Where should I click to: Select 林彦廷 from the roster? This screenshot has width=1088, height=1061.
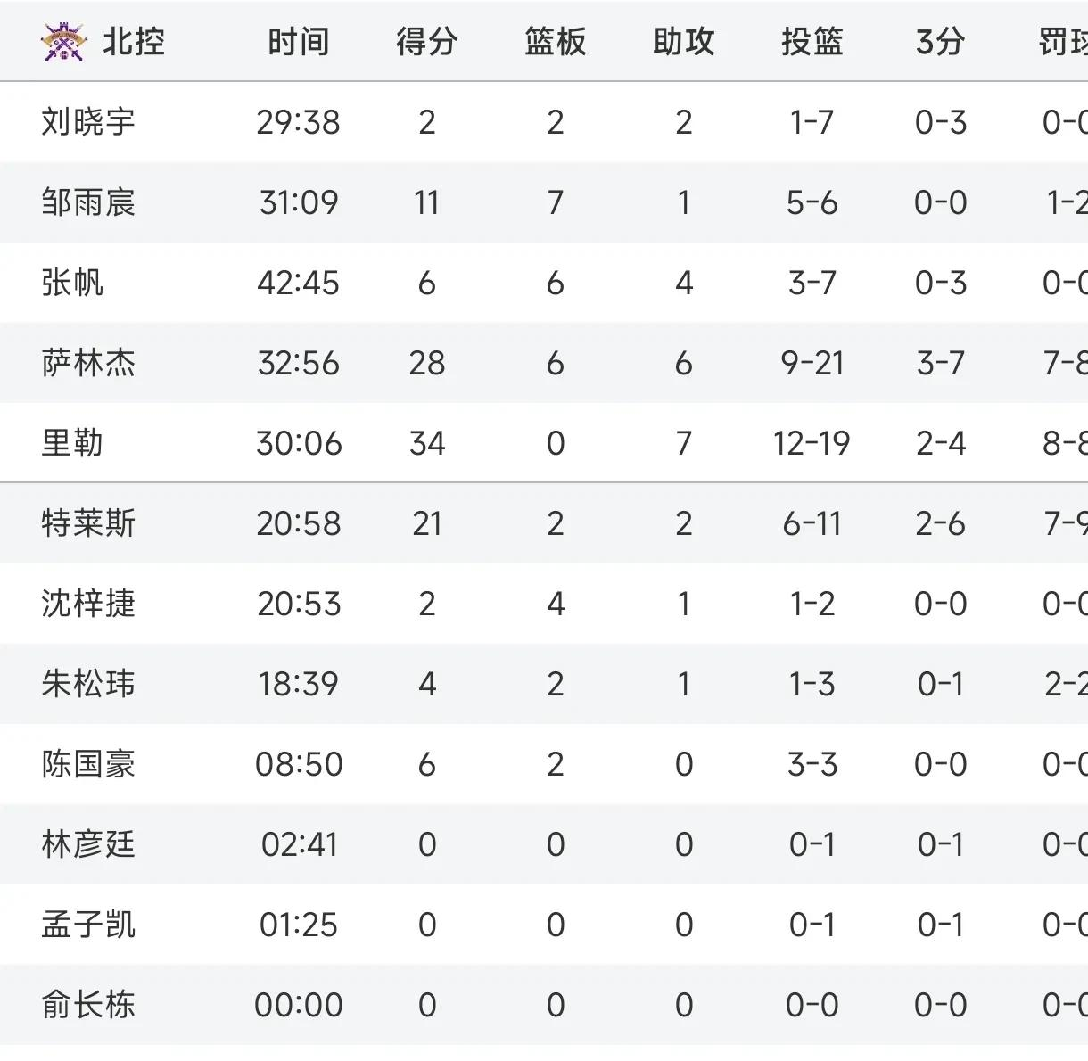click(x=88, y=844)
